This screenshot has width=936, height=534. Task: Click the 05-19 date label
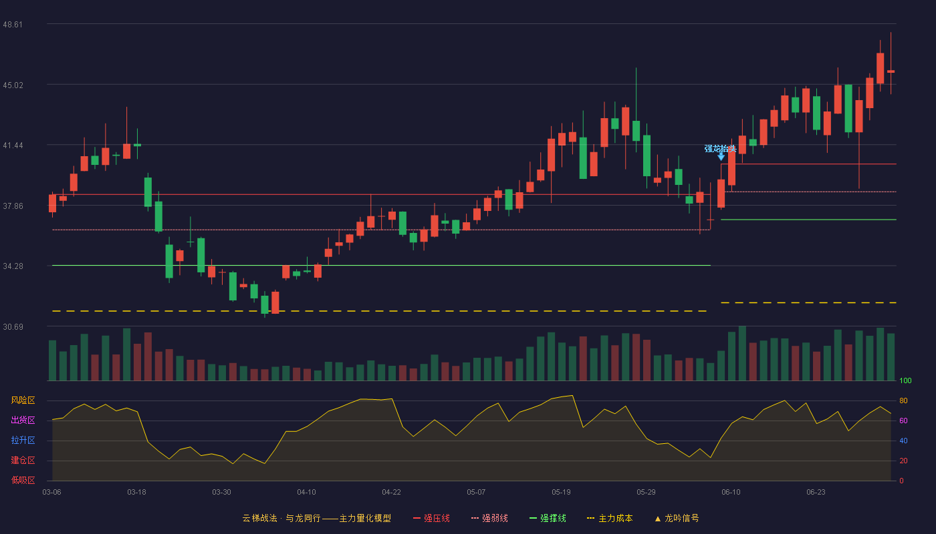tap(561, 492)
